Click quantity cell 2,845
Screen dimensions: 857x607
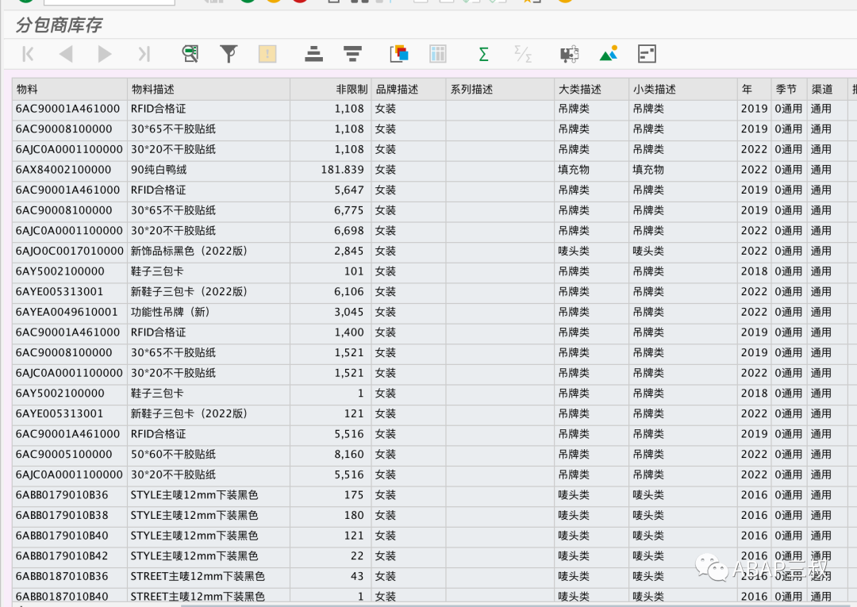coord(331,252)
